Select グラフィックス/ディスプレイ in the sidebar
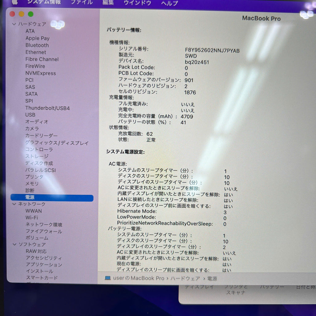This screenshot has height=316, width=316. click(x=57, y=143)
